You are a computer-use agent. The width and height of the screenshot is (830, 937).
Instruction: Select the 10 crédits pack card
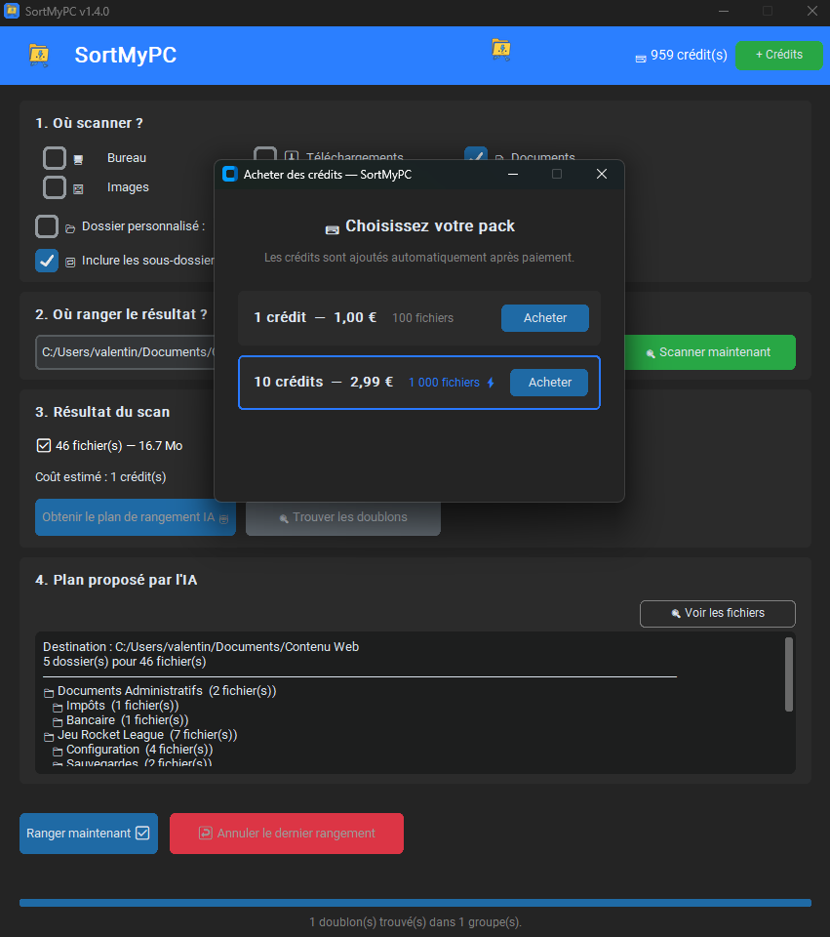point(419,383)
